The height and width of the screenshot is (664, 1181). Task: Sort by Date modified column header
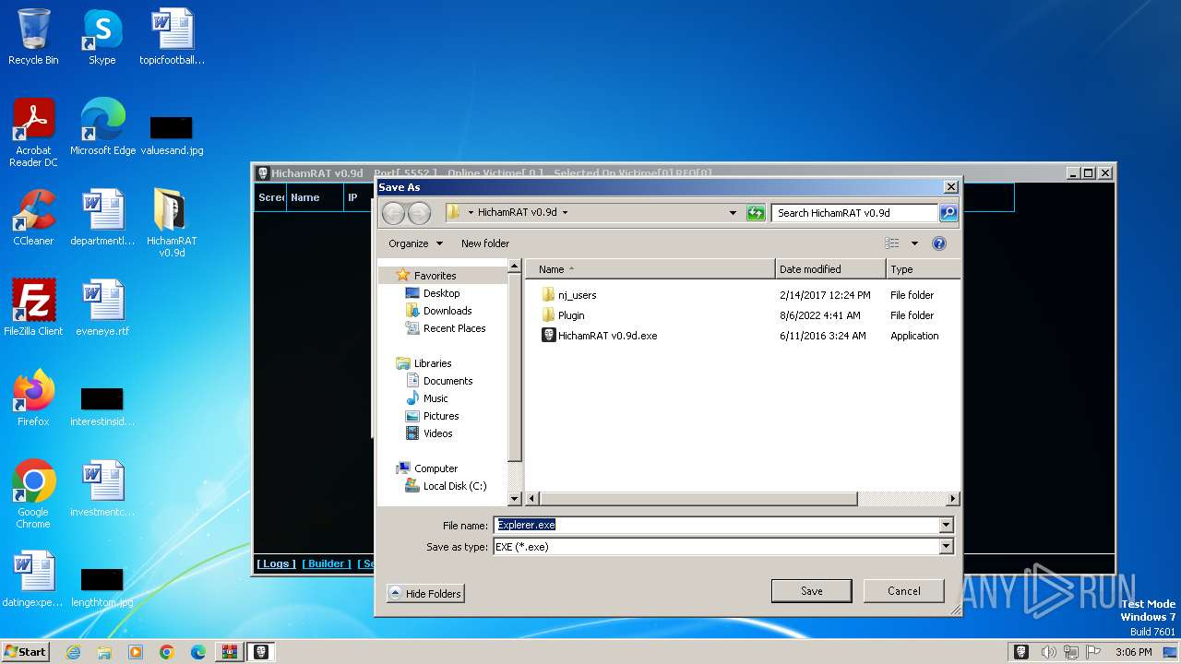[x=830, y=269]
